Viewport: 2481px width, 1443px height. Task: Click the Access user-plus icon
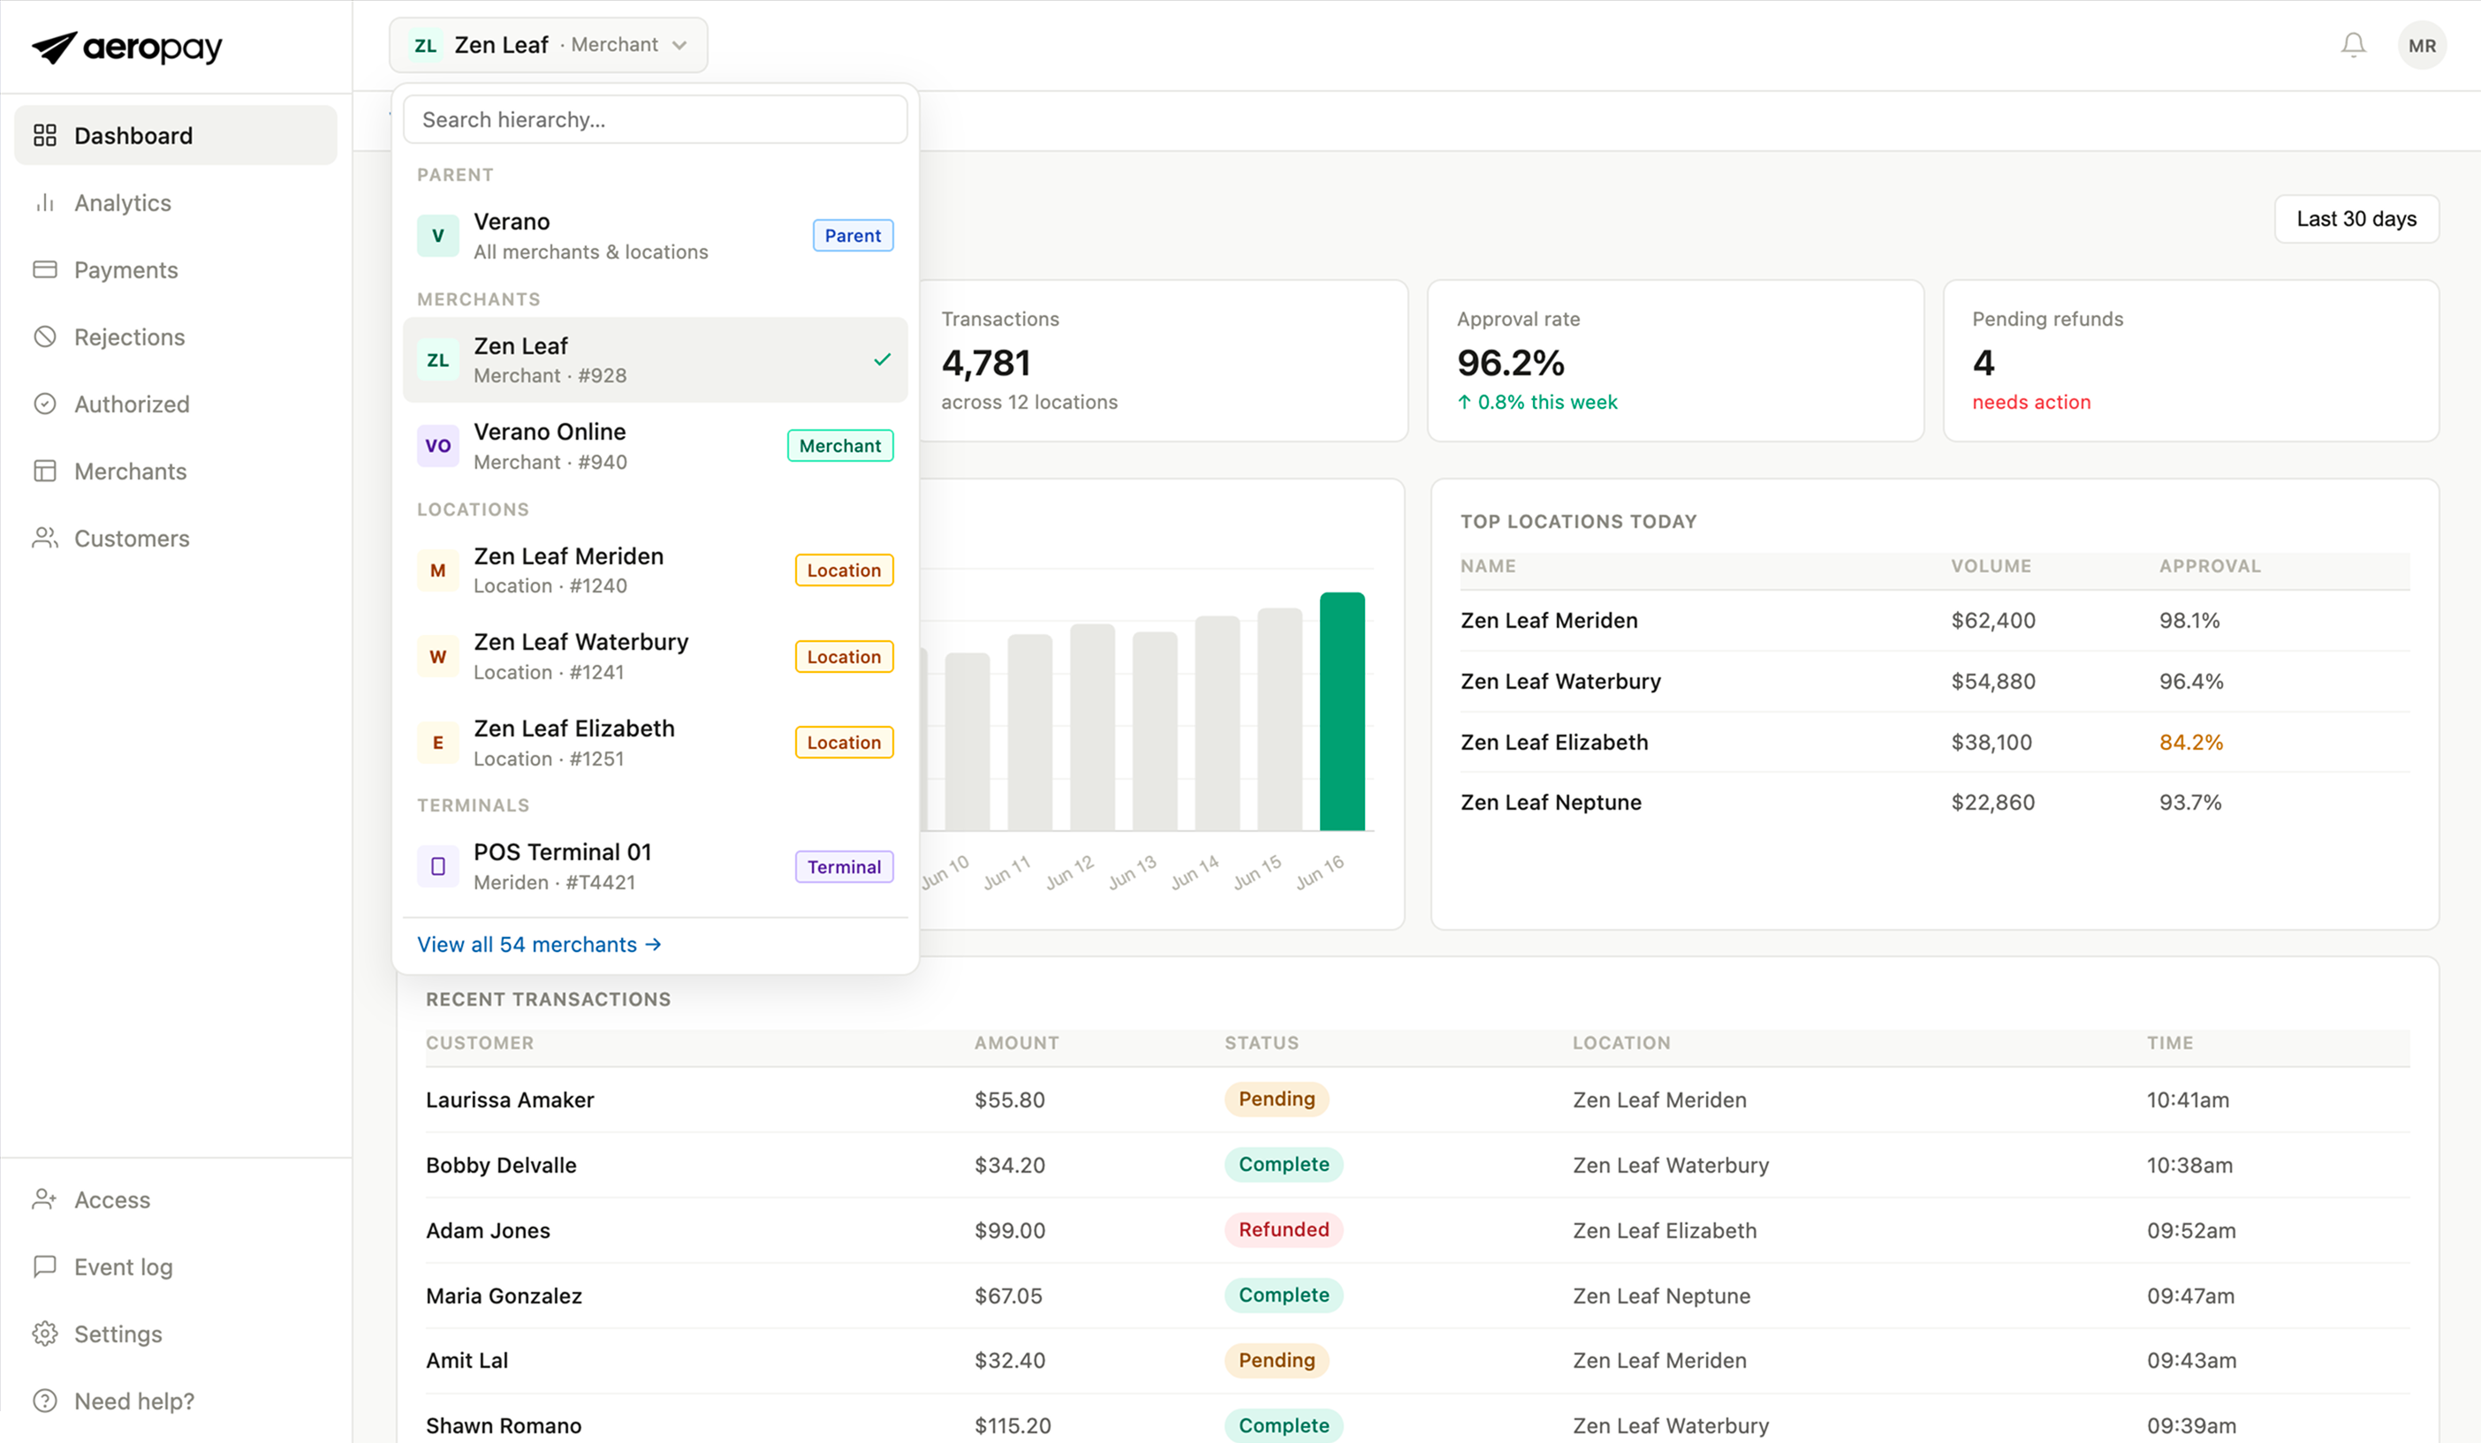[45, 1199]
